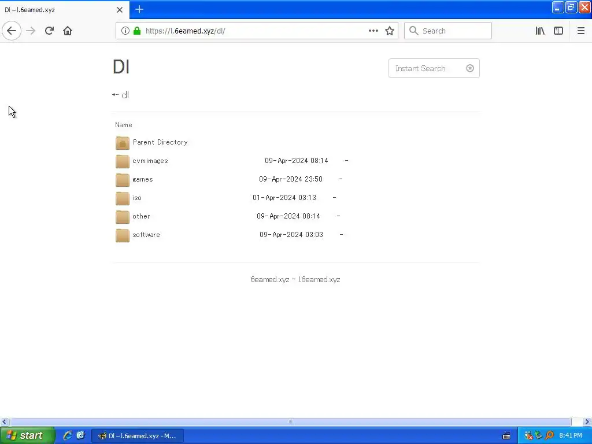Open the browser home page
The width and height of the screenshot is (592, 444).
click(68, 31)
